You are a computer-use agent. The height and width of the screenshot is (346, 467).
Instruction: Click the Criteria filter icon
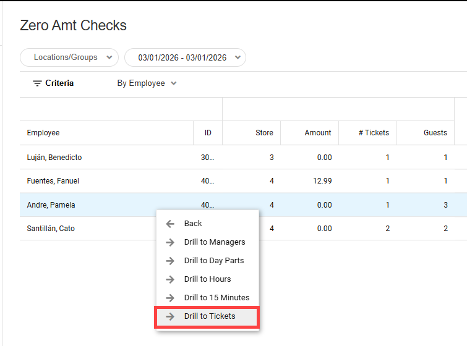click(x=37, y=83)
